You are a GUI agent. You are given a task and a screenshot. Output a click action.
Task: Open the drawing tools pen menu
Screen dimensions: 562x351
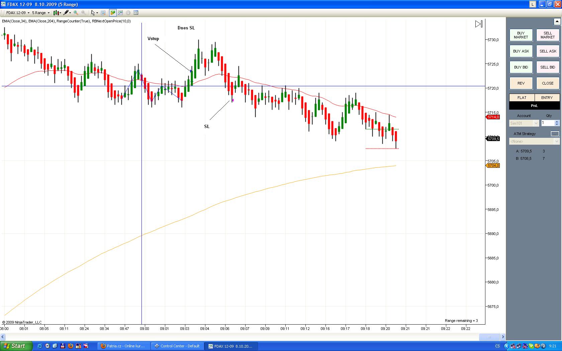point(67,13)
